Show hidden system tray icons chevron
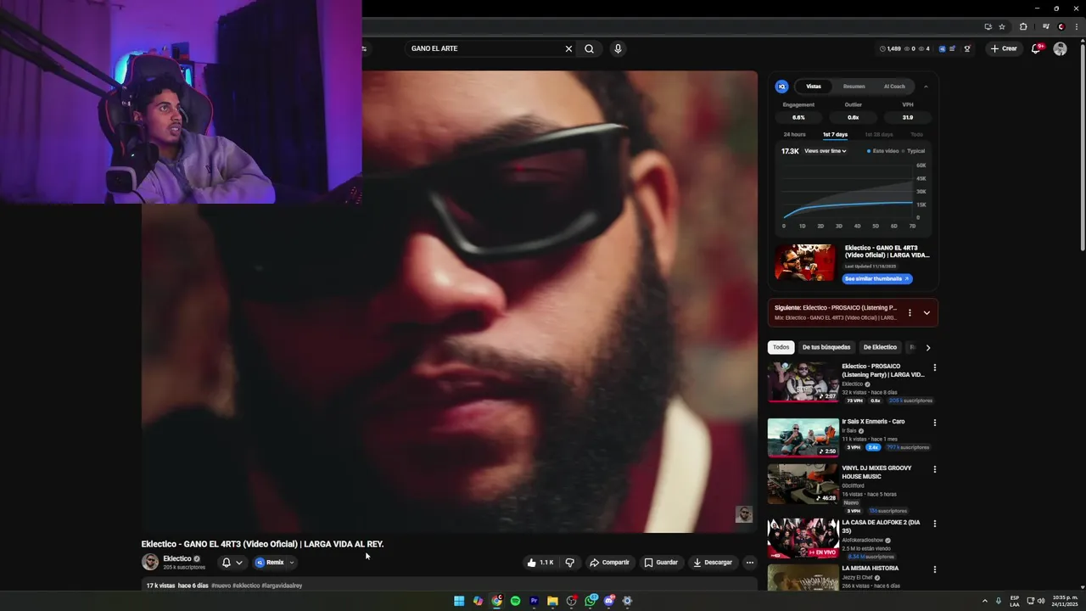This screenshot has height=611, width=1086. click(985, 601)
